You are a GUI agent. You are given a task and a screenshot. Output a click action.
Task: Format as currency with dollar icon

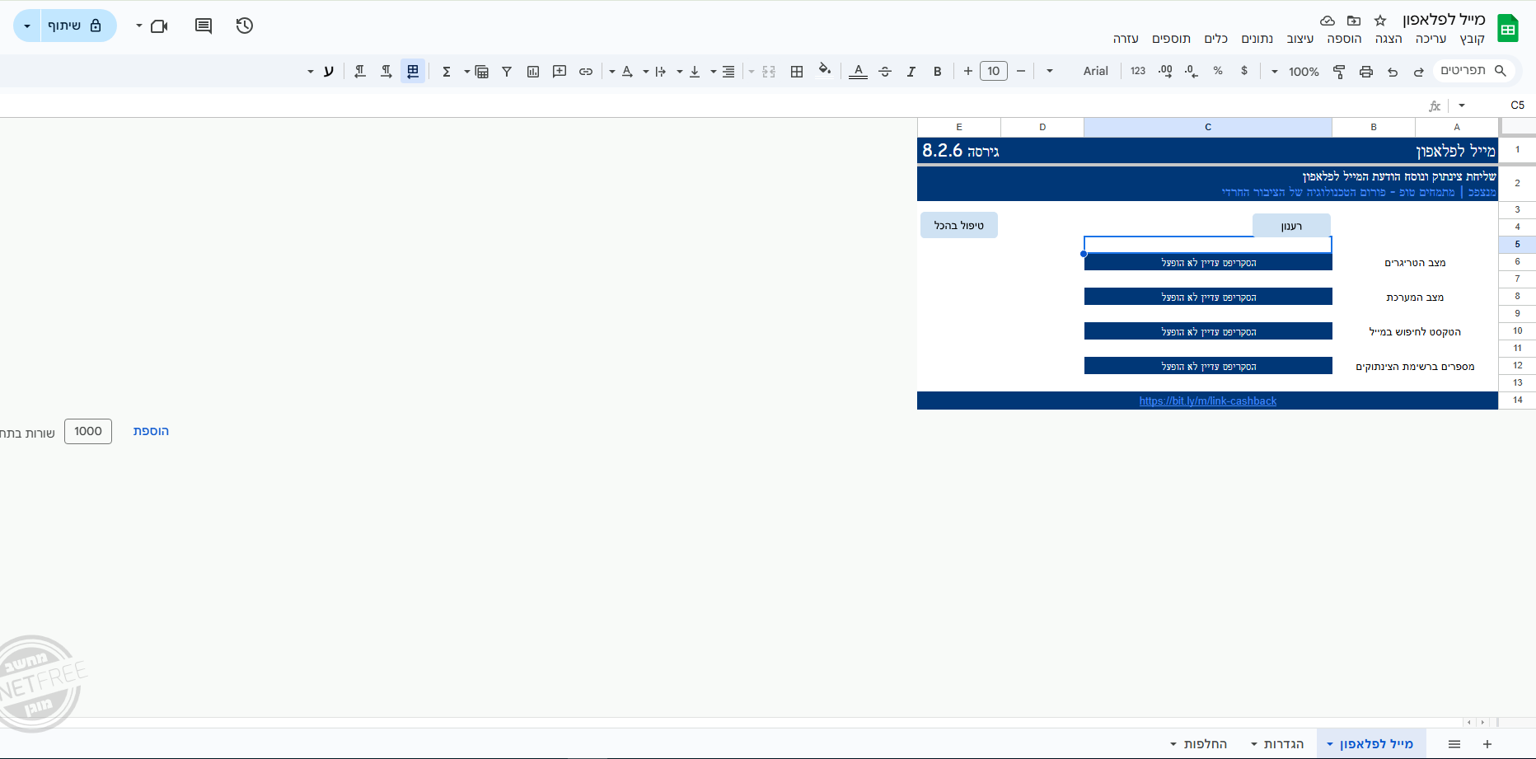tap(1244, 71)
